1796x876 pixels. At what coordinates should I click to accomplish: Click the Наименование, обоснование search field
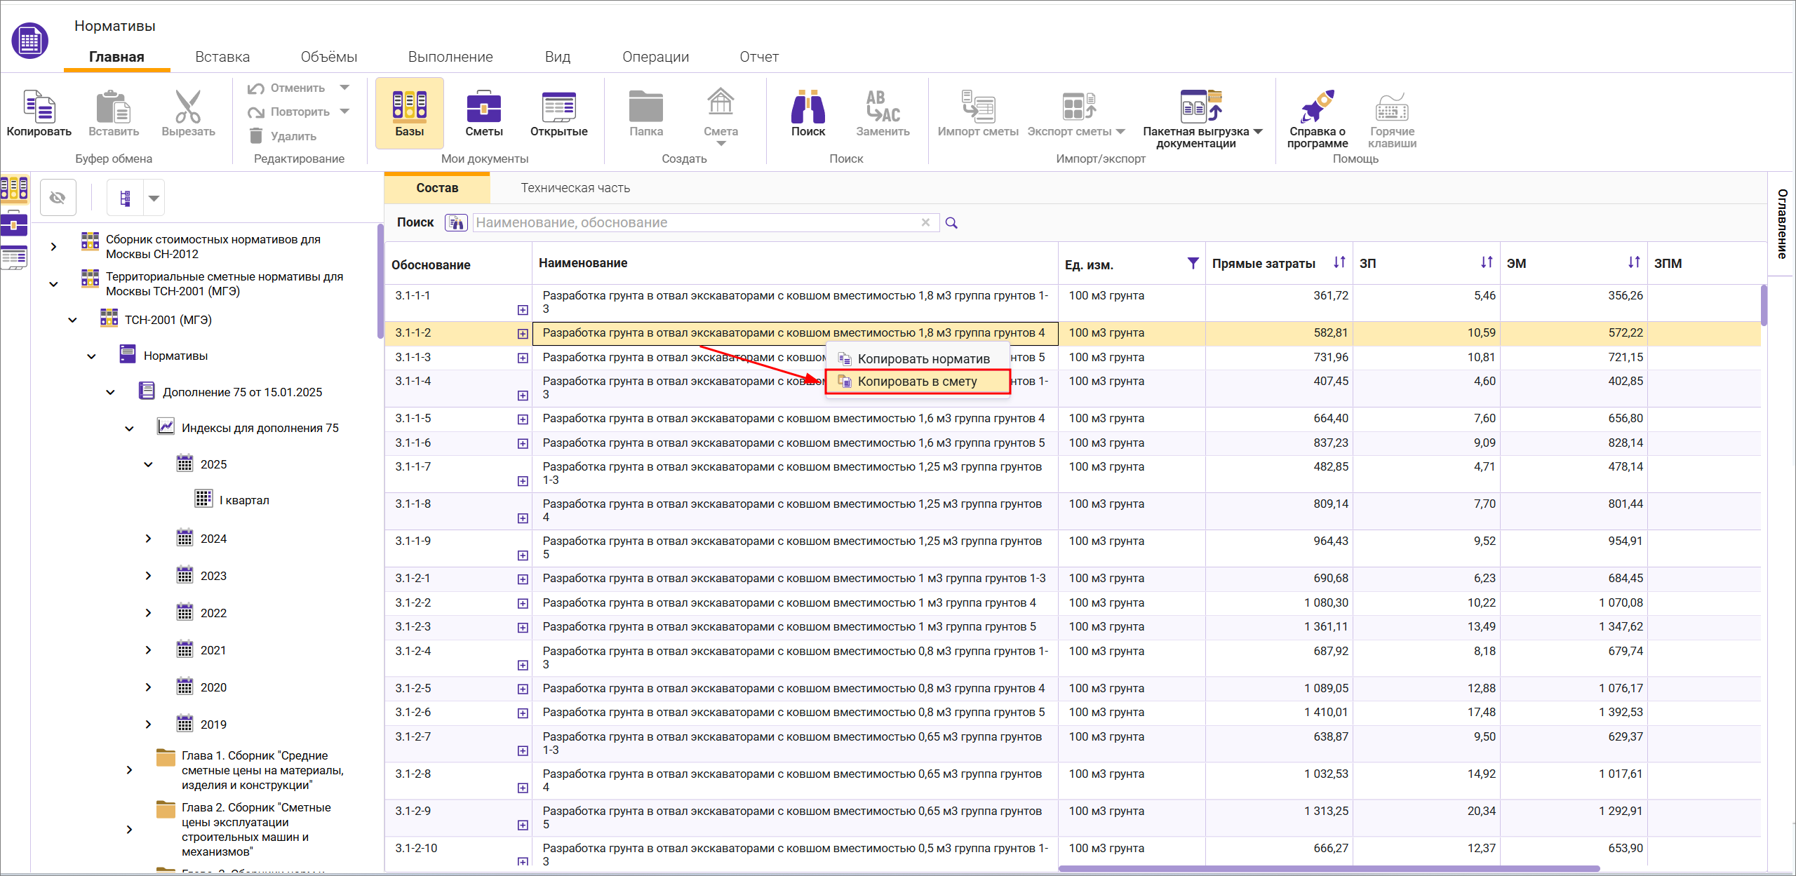click(695, 223)
